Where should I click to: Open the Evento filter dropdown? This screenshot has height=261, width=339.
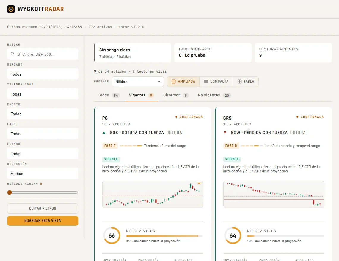coord(43,114)
